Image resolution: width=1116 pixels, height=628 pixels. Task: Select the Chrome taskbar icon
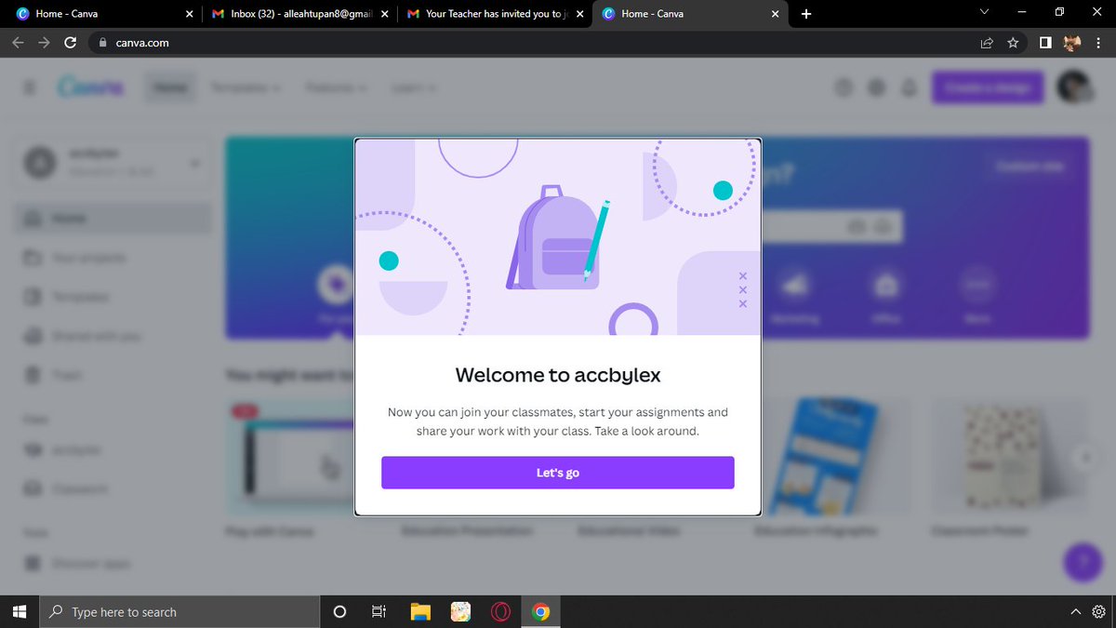[x=540, y=611]
